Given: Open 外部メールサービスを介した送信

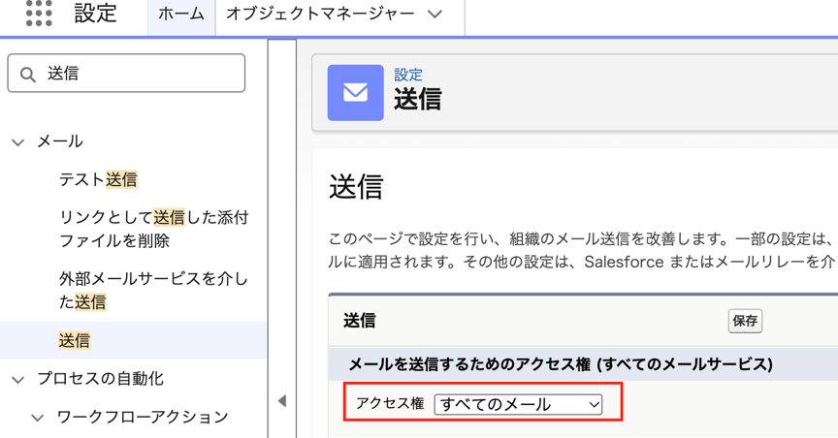Looking at the screenshot, I should (154, 290).
